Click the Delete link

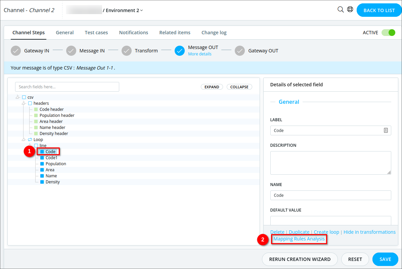(x=277, y=232)
